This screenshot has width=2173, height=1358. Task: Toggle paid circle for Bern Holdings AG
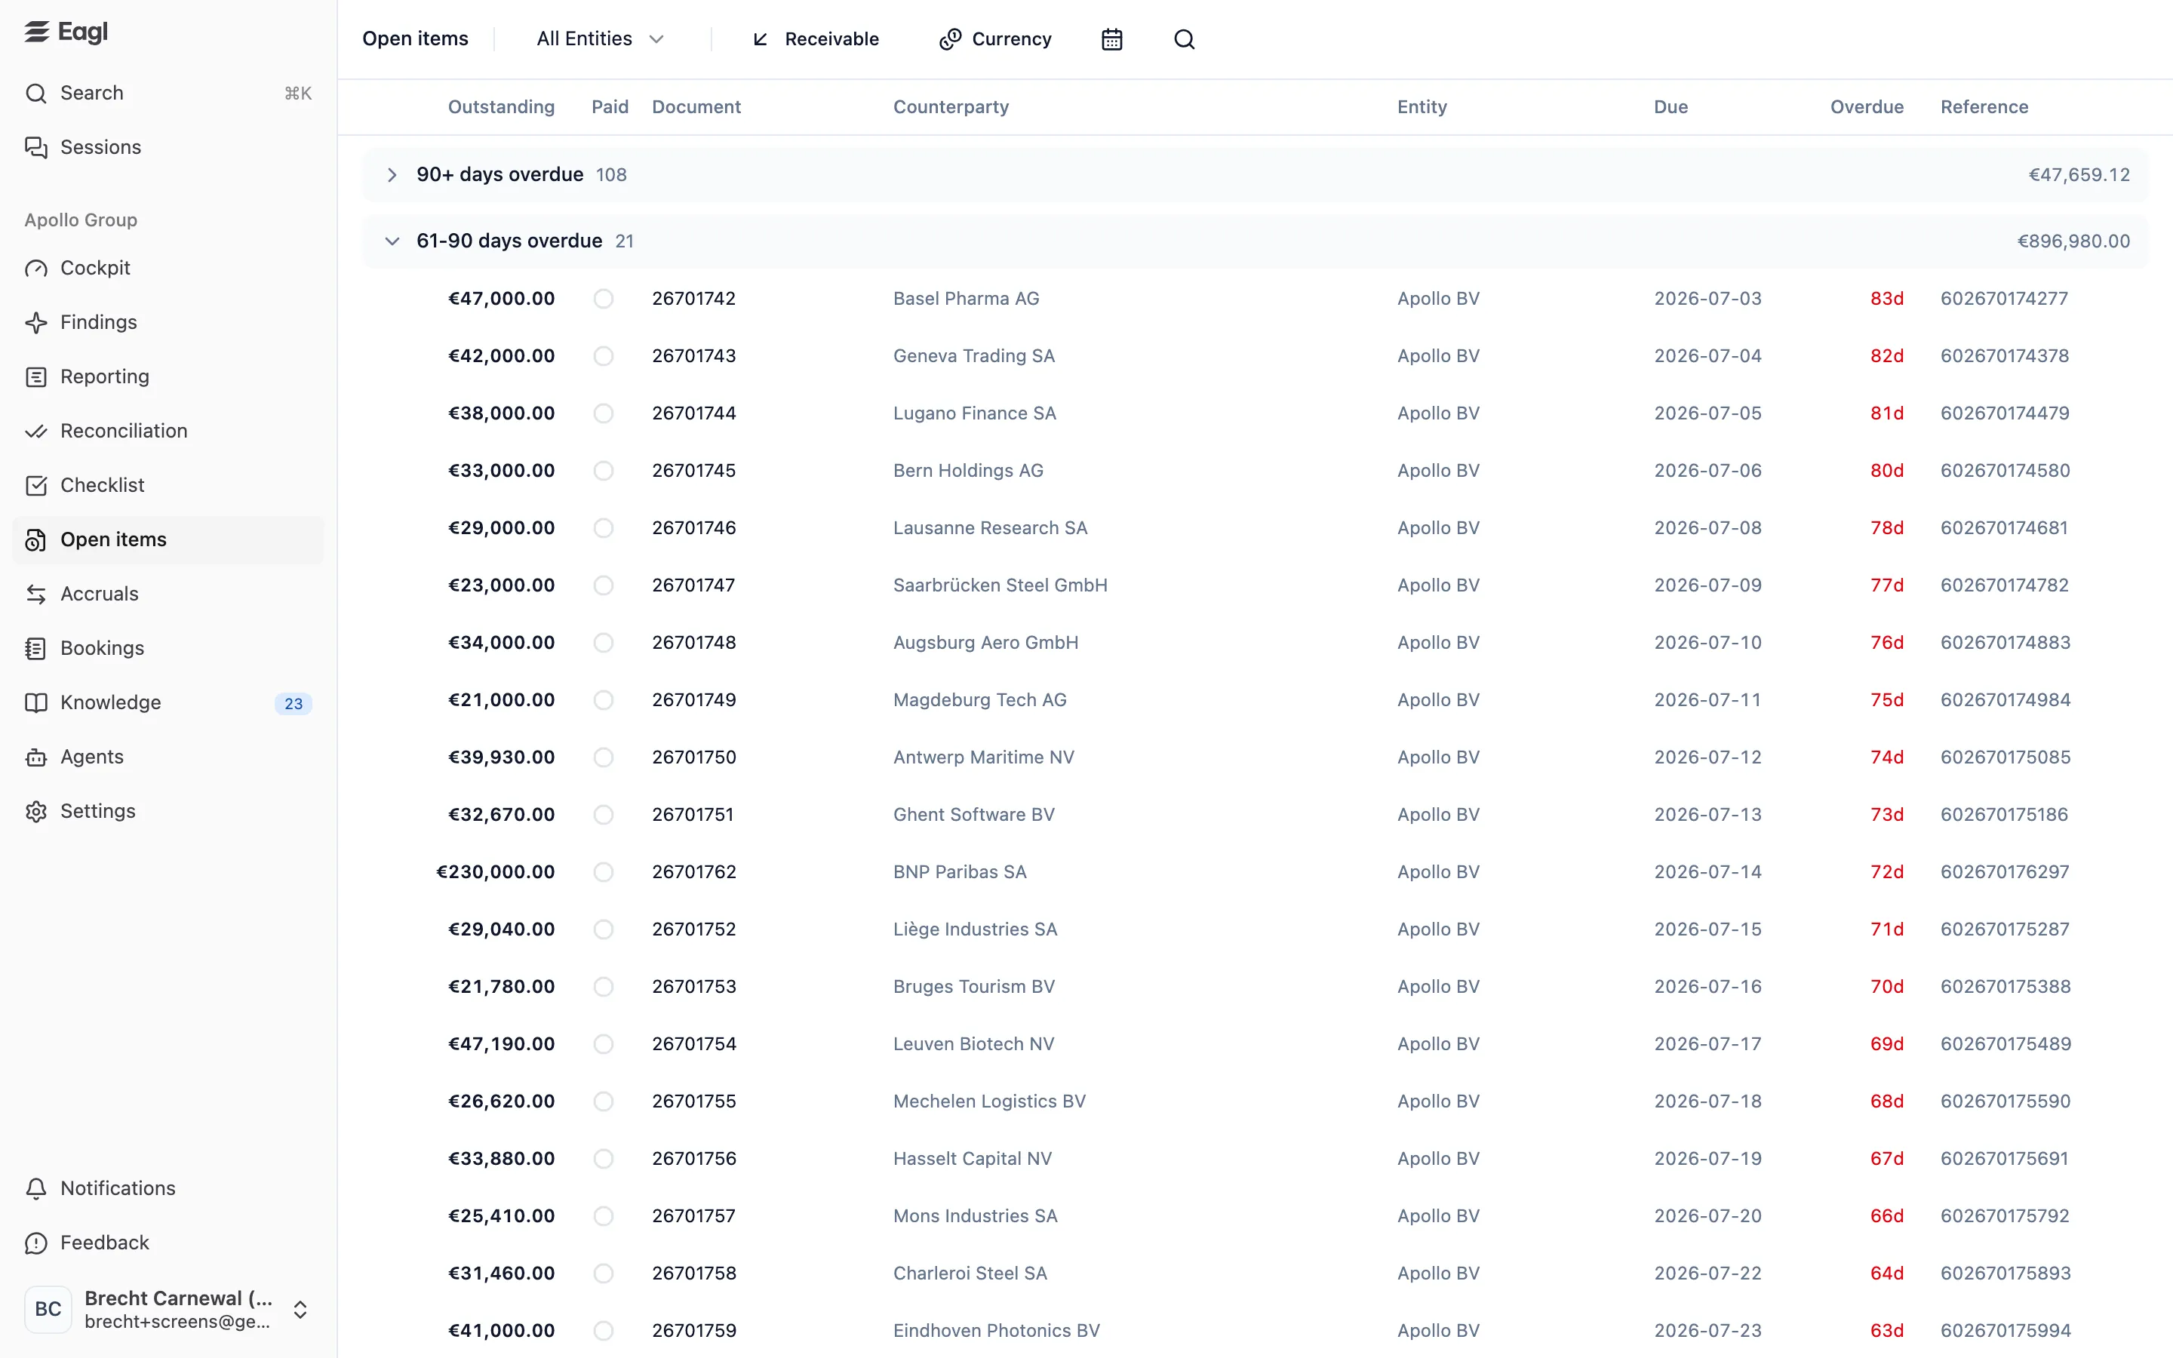(604, 472)
